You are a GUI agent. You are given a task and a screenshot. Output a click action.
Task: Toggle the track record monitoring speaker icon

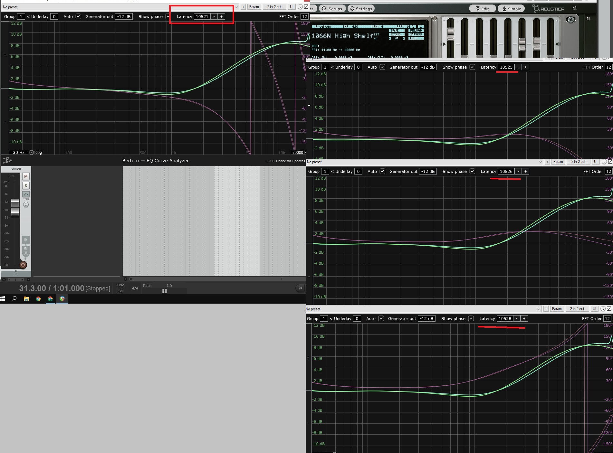[26, 240]
